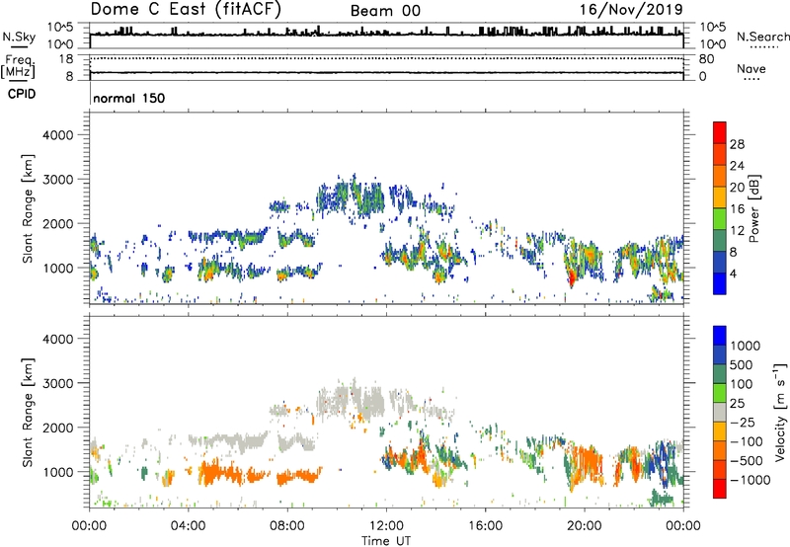Click the velocity colorbar value '500'

[742, 364]
